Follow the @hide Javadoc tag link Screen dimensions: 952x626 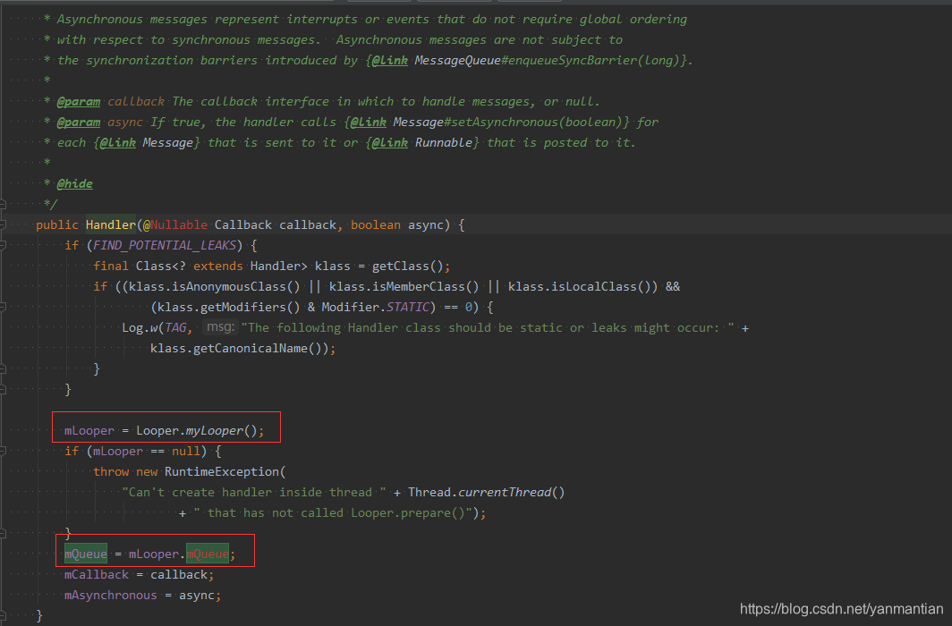coord(74,183)
